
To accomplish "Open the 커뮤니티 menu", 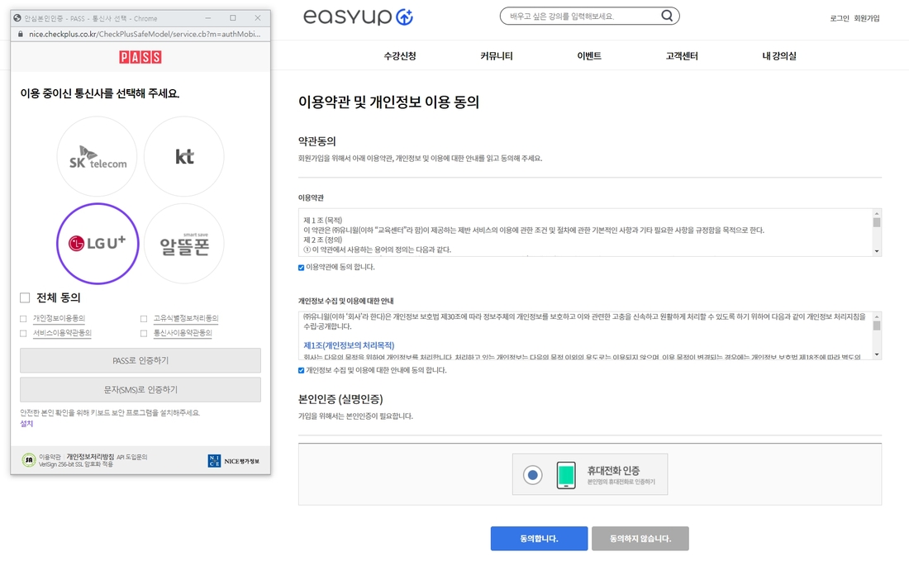I will point(497,56).
